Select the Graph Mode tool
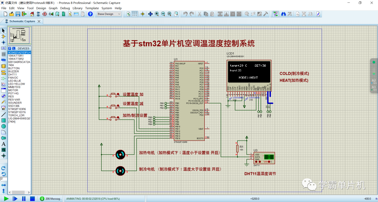 [x=3, y=84]
